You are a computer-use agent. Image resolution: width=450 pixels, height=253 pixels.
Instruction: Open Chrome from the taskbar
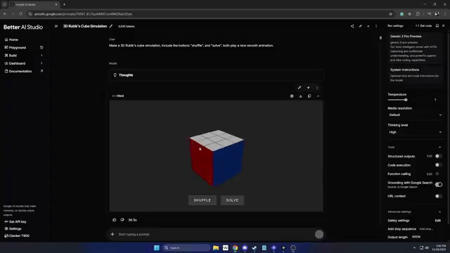pyautogui.click(x=235, y=247)
